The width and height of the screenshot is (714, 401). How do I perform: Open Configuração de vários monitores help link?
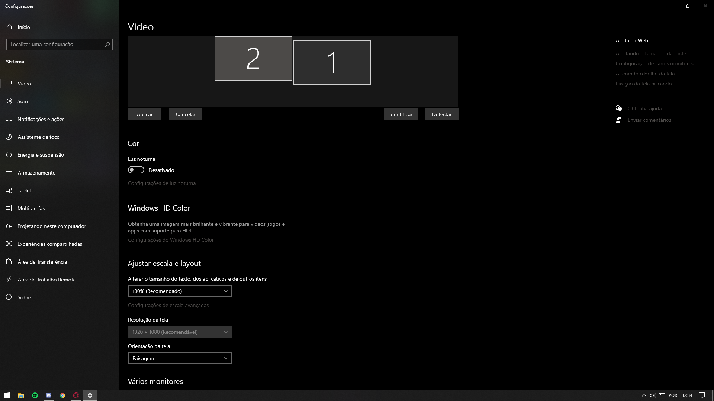point(654,64)
